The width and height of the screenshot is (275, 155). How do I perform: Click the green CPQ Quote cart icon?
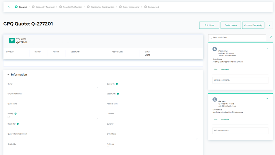[x=12, y=41]
